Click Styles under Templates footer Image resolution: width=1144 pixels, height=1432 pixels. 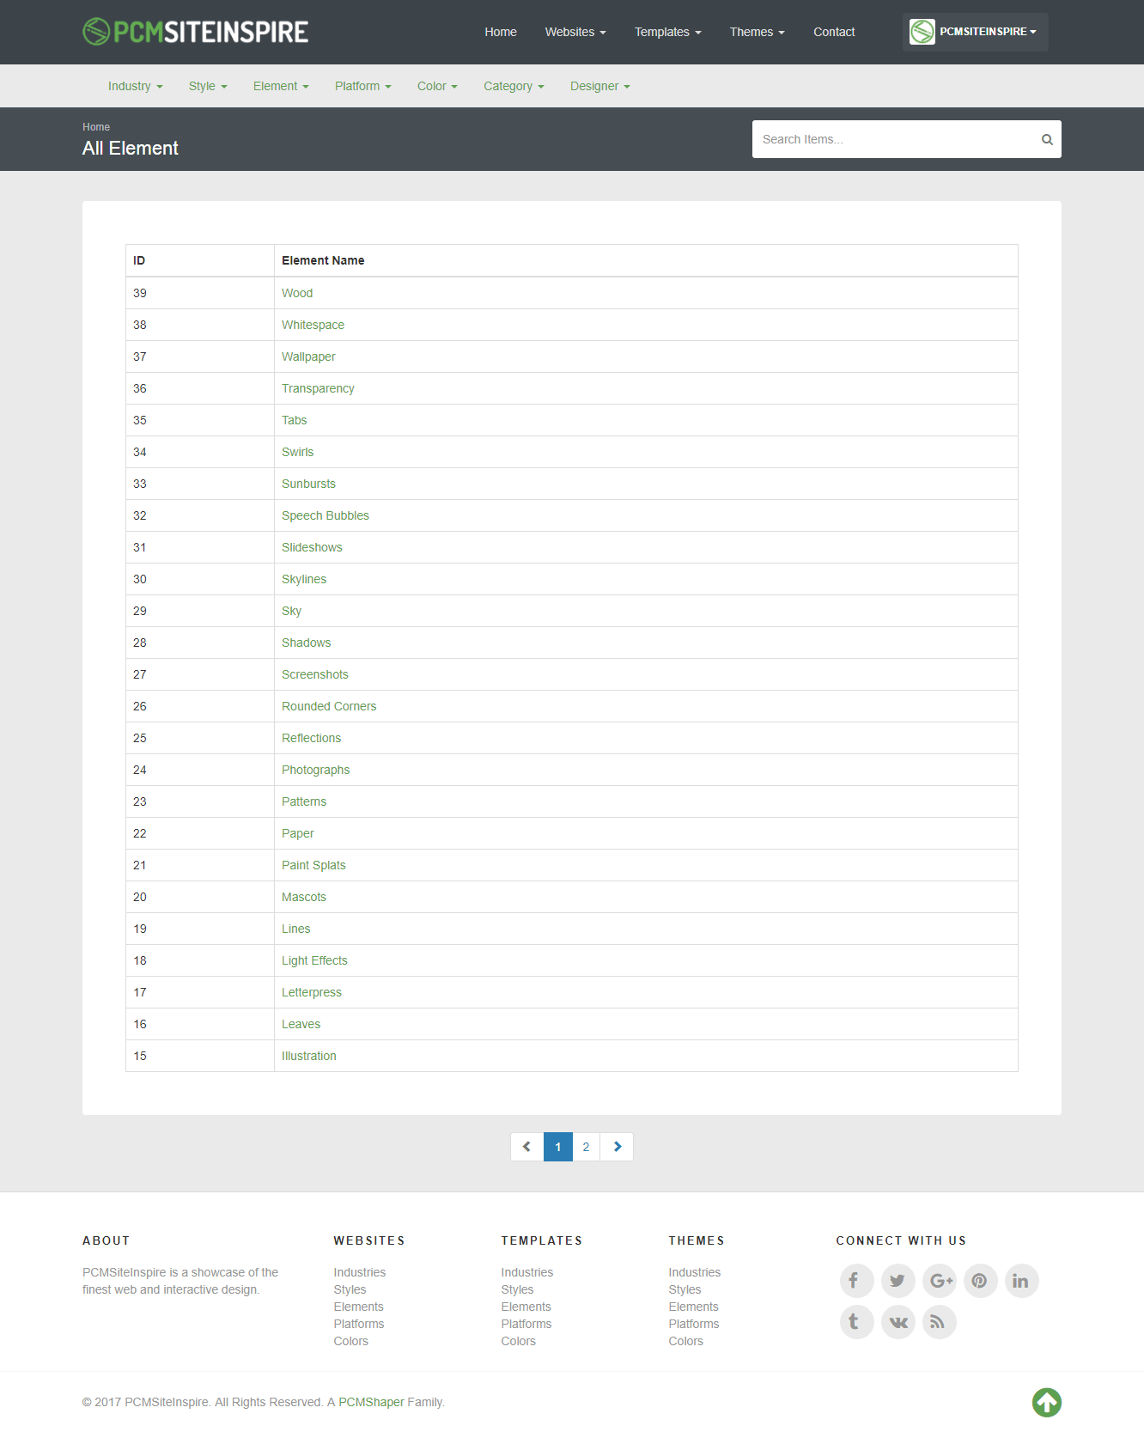click(x=517, y=1289)
